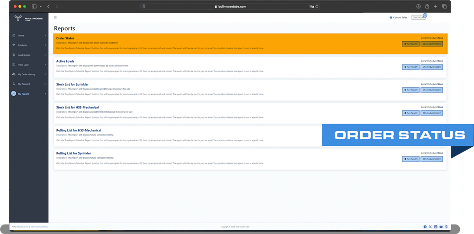Open the My Account sidebar item
474x234 pixels.
pyautogui.click(x=29, y=84)
